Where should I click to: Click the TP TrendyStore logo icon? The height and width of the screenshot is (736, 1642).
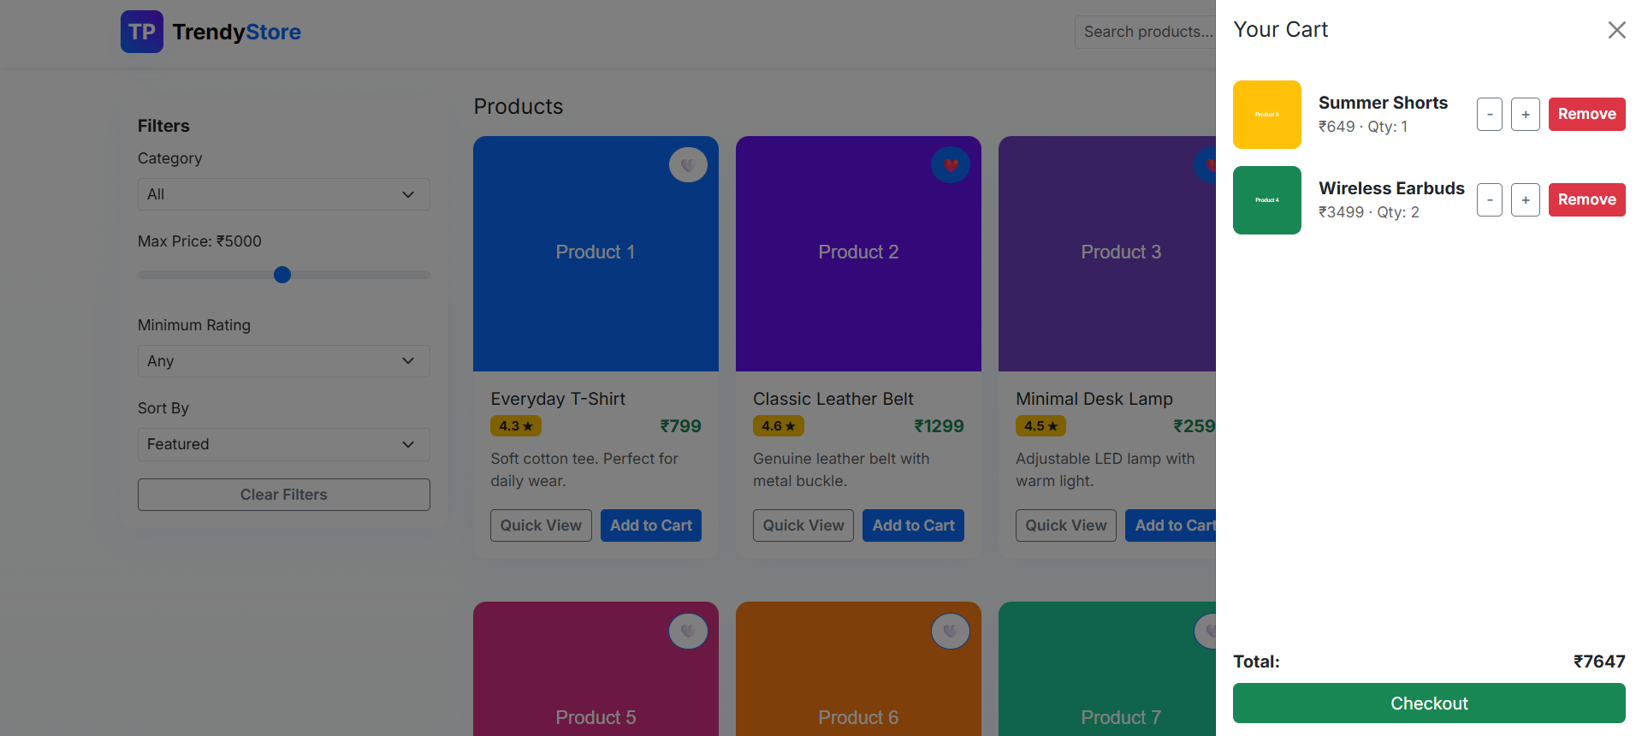click(141, 32)
